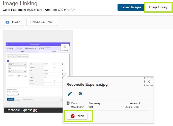Expand the Location dropdown in preview
The image size is (173, 126).
point(54,84)
